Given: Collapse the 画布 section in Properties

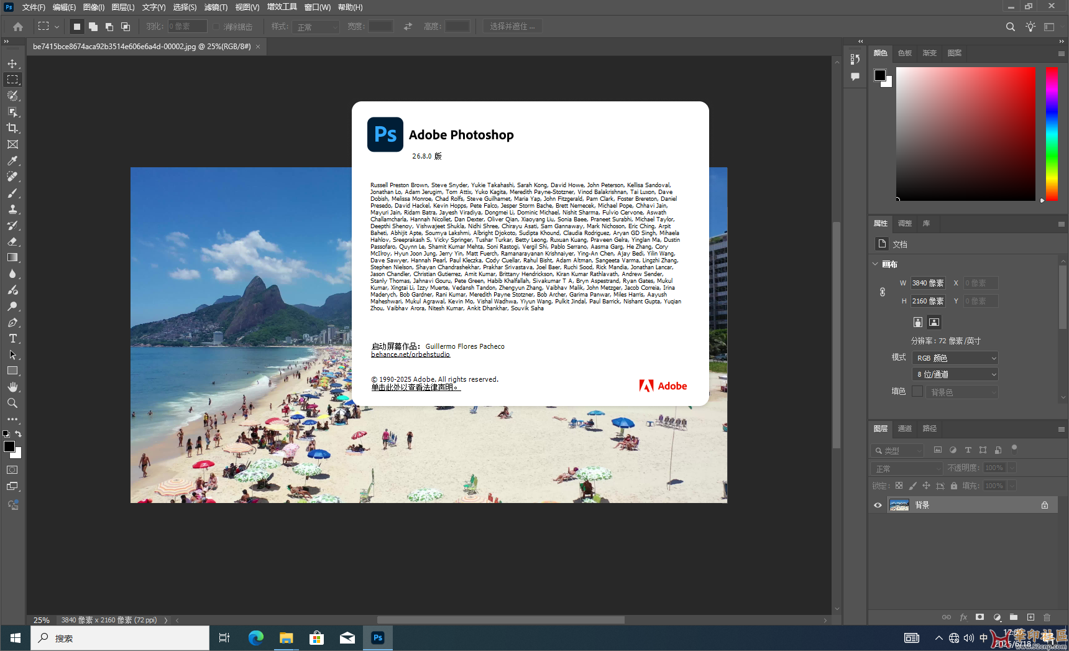Looking at the screenshot, I should (876, 264).
